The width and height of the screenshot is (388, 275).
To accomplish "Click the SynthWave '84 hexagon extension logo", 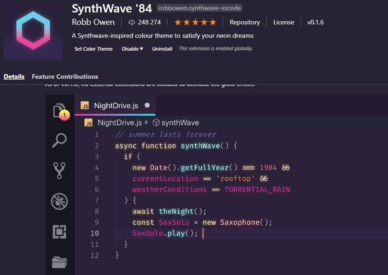I will (33, 30).
